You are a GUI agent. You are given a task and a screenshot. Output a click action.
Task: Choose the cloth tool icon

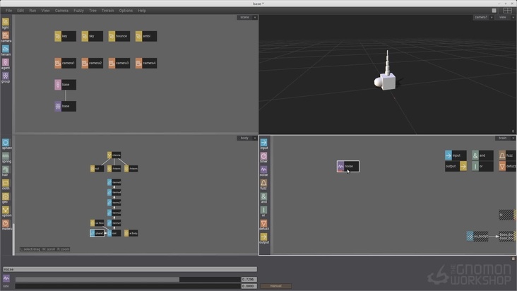(6, 183)
